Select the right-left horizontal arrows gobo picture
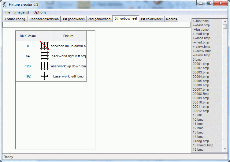This screenshot has width=230, height=162. click(45, 56)
